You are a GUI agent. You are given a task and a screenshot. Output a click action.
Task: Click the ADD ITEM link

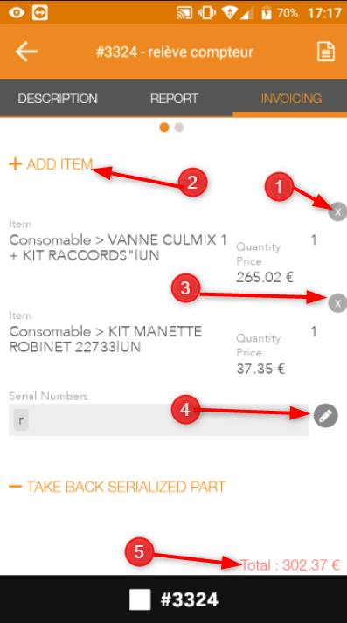coord(59,164)
